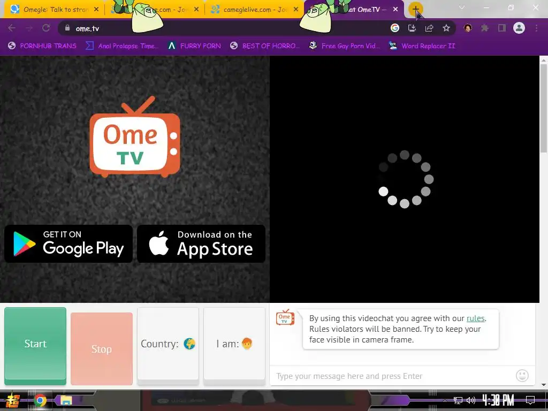The width and height of the screenshot is (548, 411).
Task: Install app icon in address bar
Action: point(412,28)
